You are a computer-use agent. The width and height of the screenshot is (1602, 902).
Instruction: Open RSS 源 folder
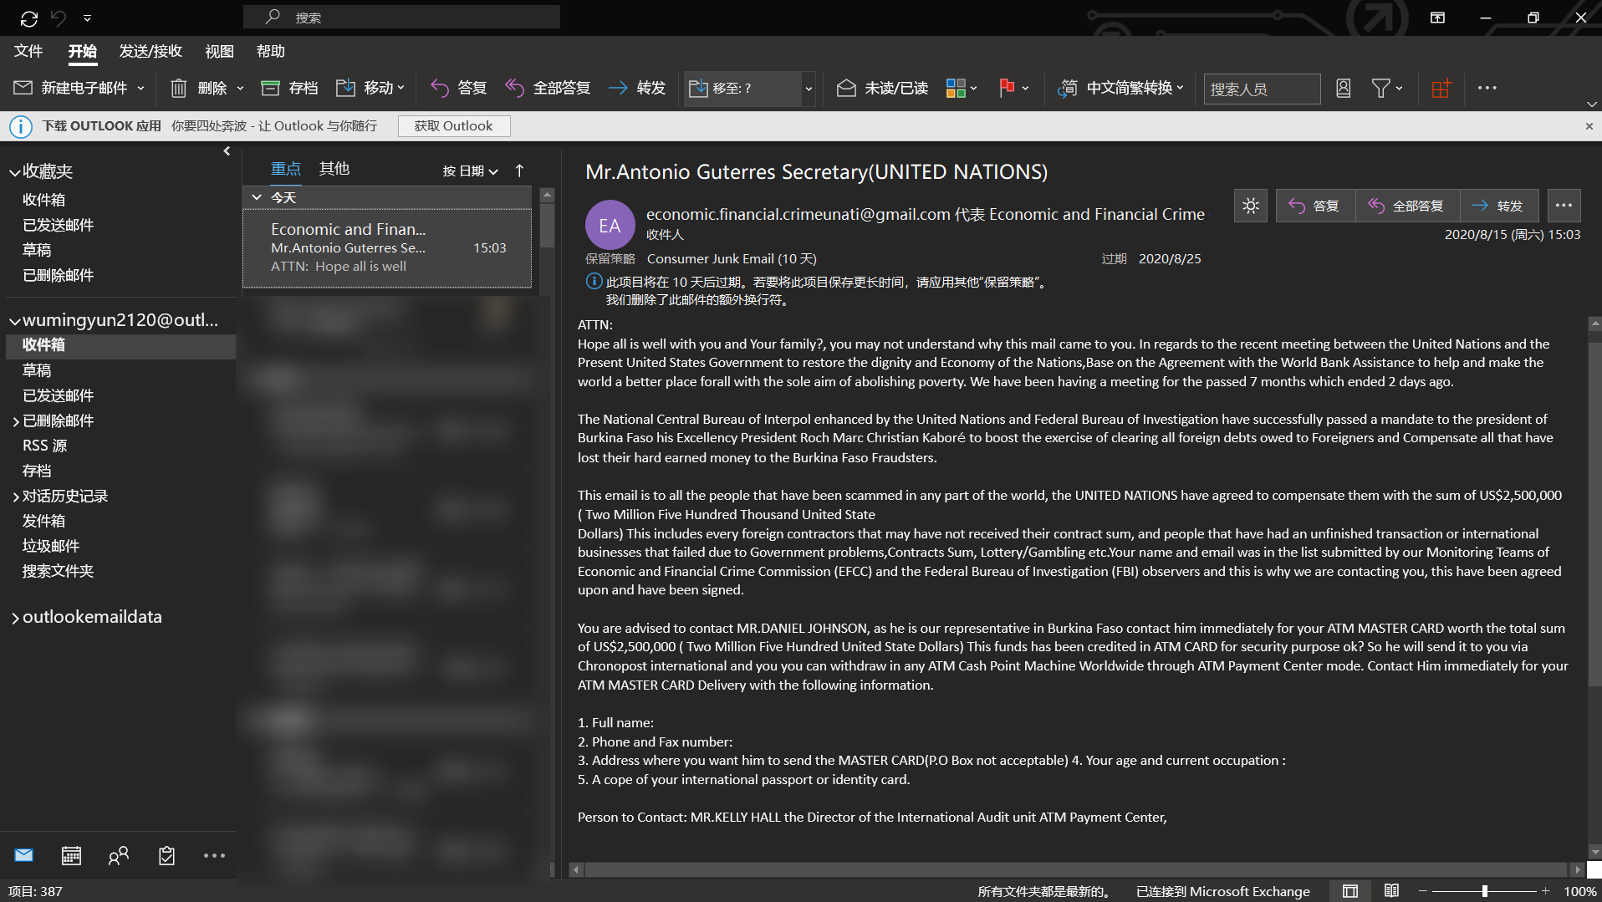point(44,446)
